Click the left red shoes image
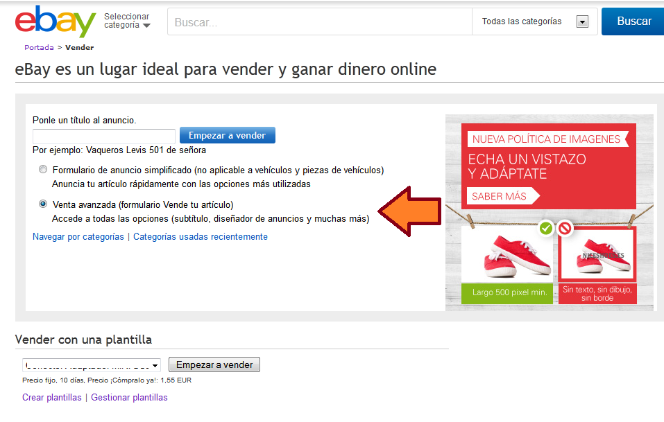 (507, 256)
